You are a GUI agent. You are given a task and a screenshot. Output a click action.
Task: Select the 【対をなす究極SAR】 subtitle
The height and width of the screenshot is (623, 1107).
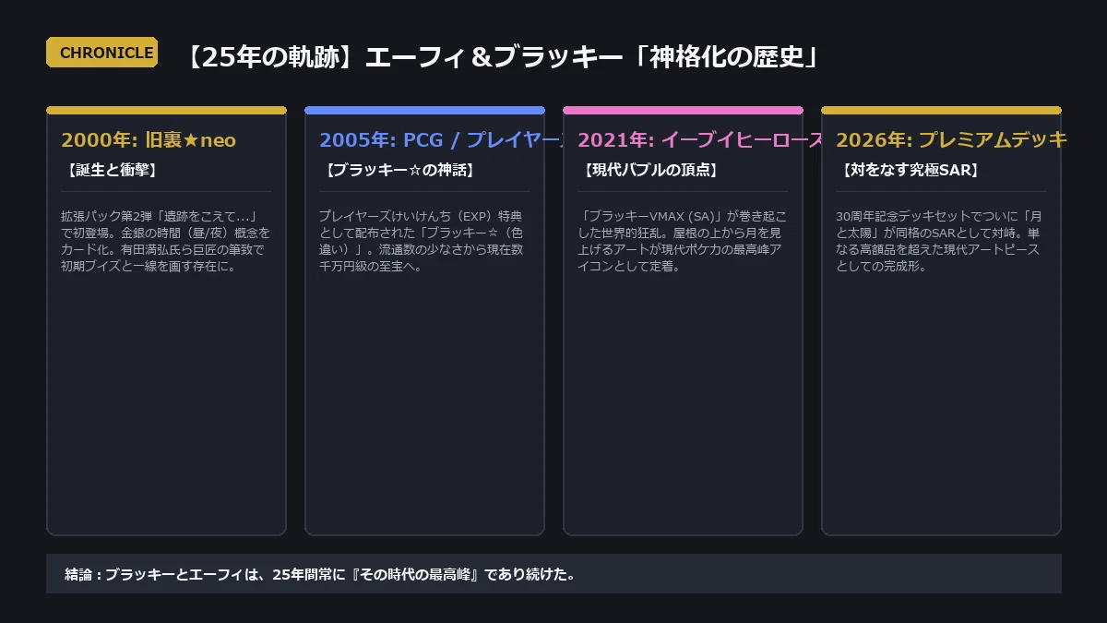[910, 171]
